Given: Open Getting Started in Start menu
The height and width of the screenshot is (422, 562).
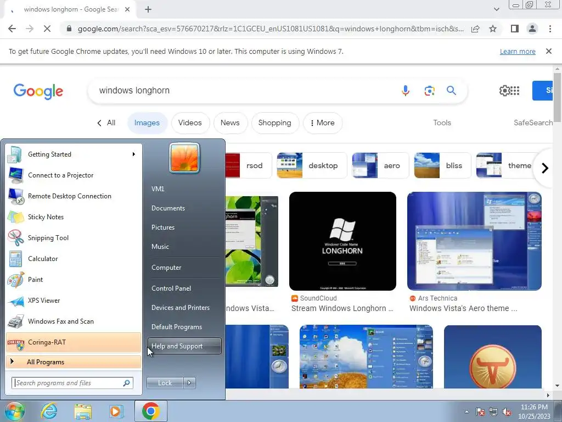Looking at the screenshot, I should coord(74,154).
